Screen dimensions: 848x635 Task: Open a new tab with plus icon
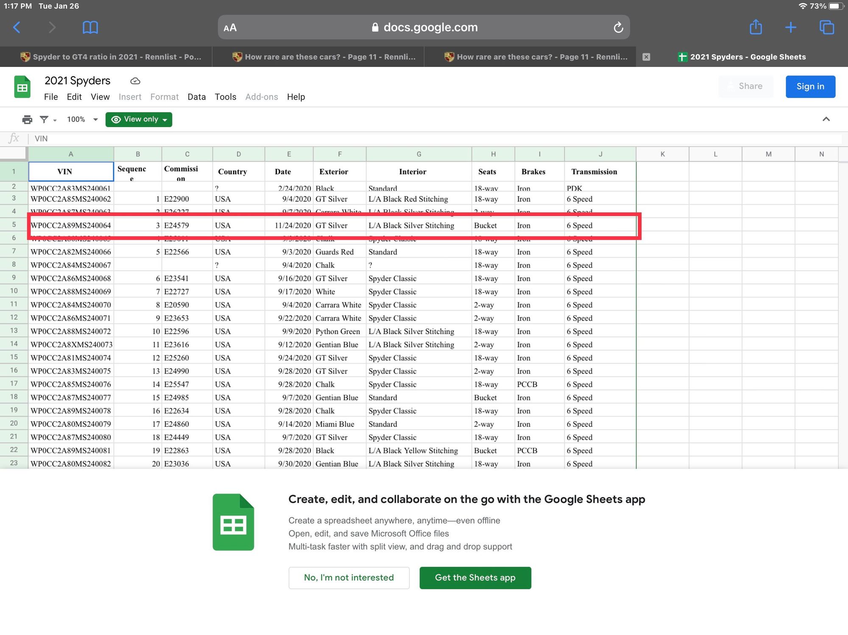coord(790,28)
